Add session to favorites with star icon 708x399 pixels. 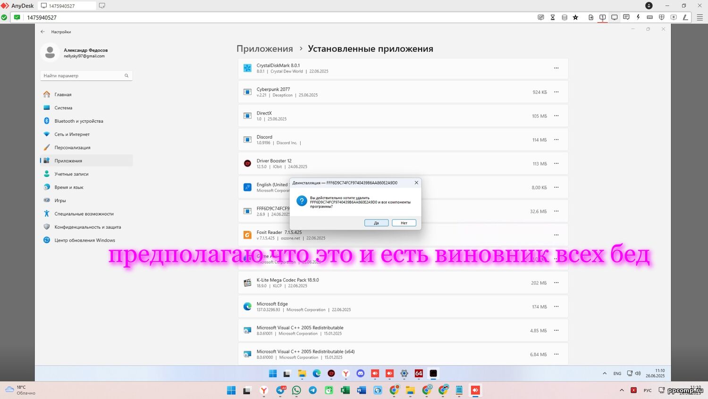pos(575,17)
